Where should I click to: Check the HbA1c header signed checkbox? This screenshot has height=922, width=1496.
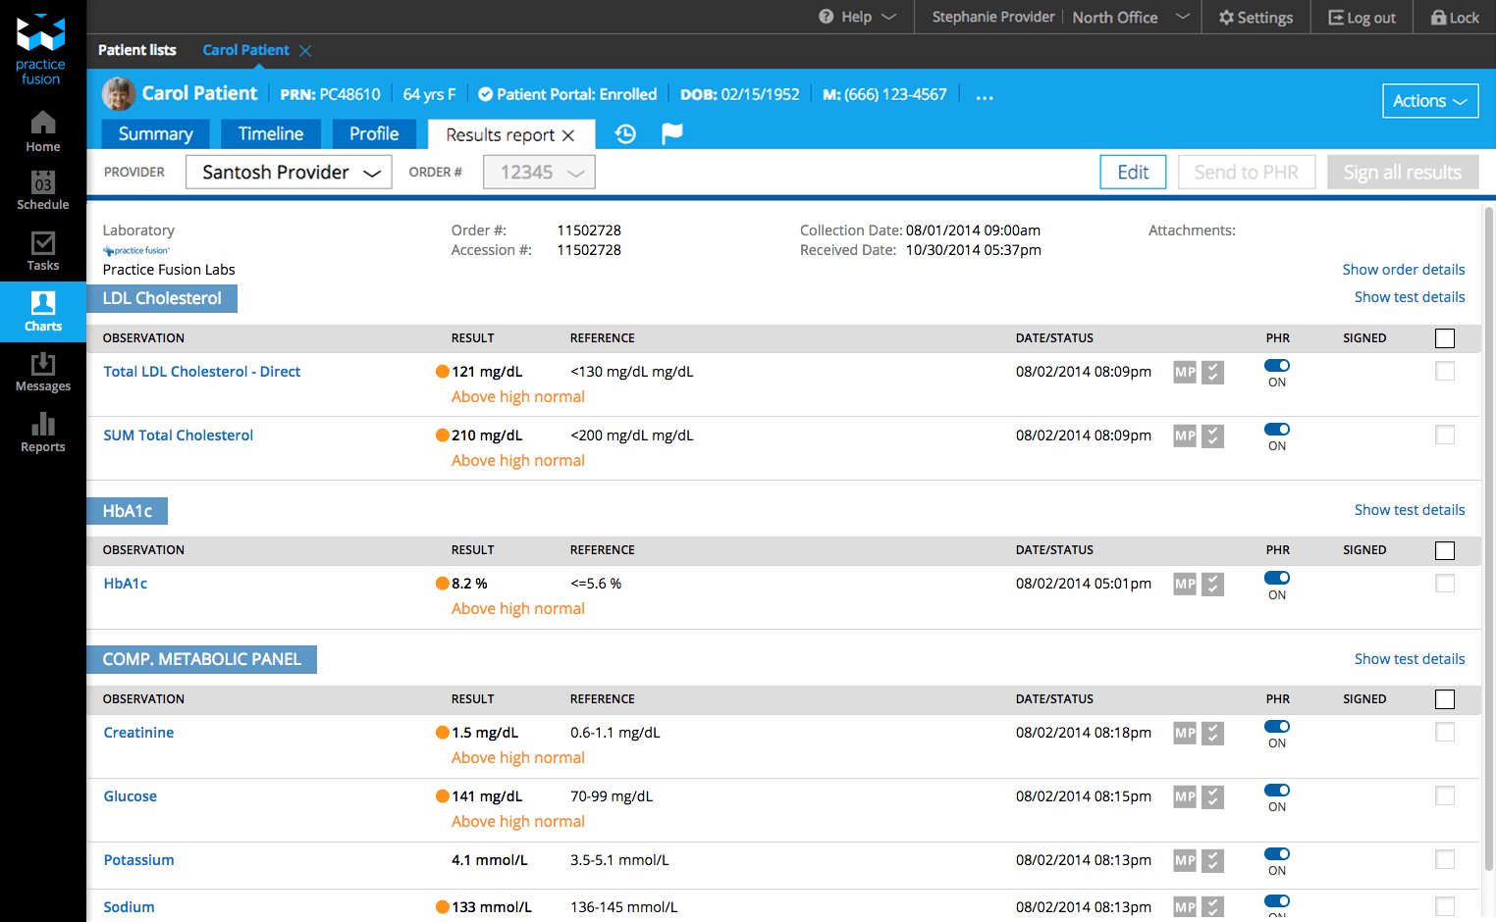[1445, 550]
